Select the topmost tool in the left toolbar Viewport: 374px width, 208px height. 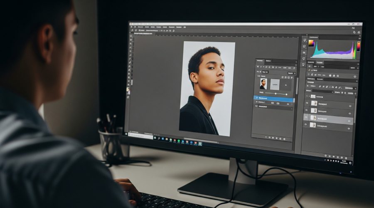point(131,36)
